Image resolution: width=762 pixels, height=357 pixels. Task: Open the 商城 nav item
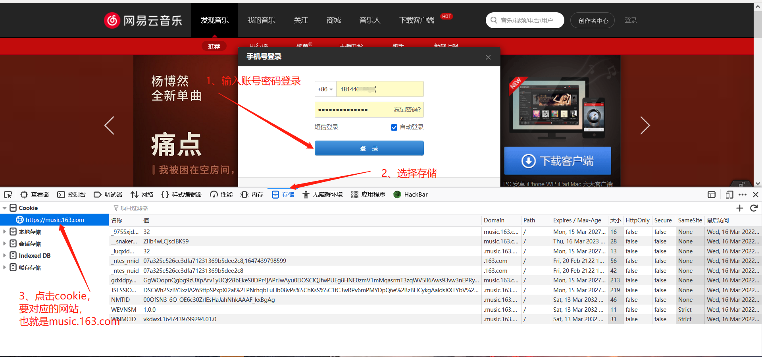click(334, 20)
